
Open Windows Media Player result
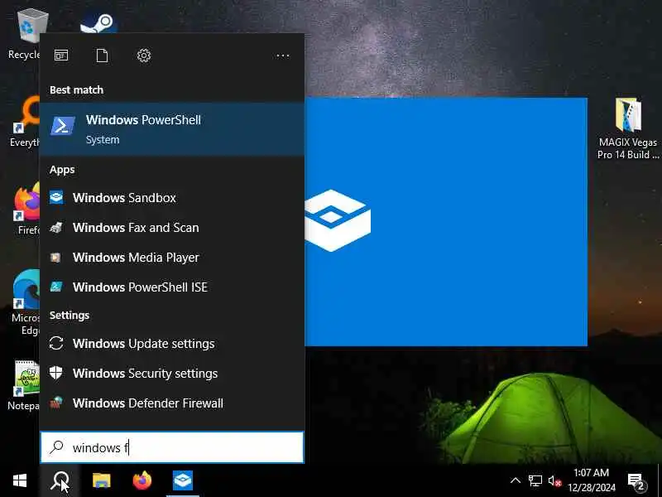172,258
